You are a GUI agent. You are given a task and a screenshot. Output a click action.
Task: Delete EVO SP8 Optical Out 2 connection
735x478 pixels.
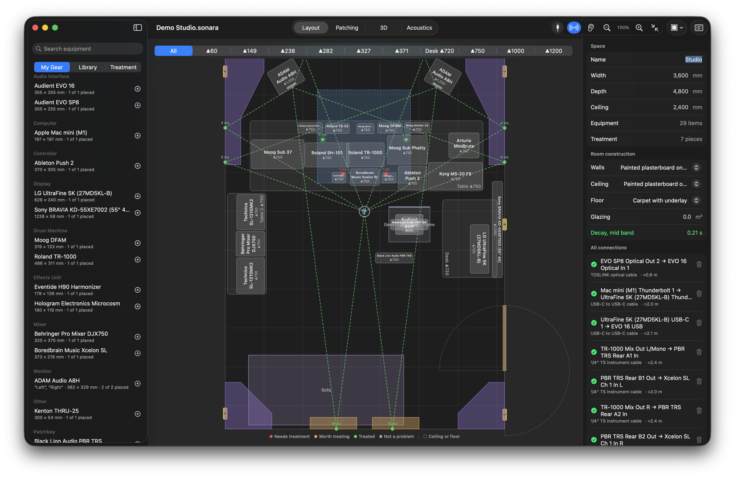[699, 264]
